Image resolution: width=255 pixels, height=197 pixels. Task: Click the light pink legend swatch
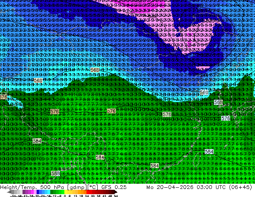pos(35,192)
